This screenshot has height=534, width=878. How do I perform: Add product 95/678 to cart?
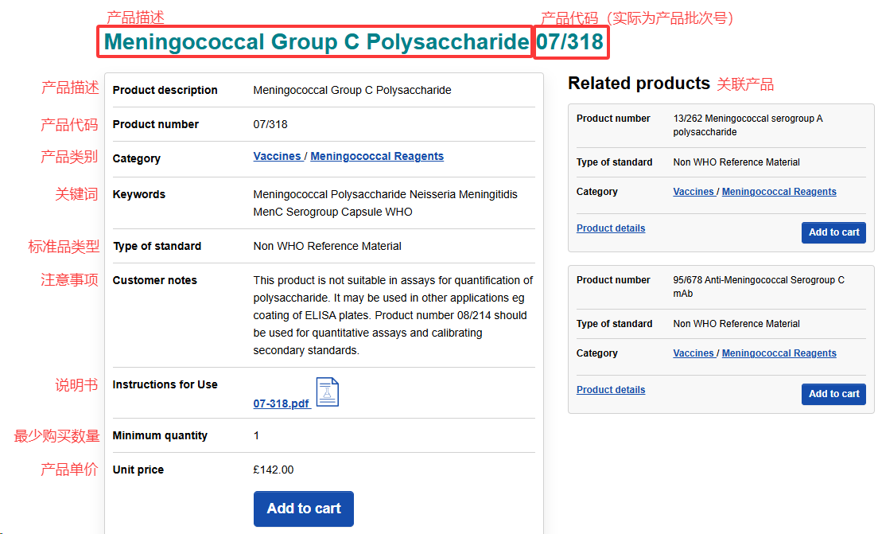point(833,394)
